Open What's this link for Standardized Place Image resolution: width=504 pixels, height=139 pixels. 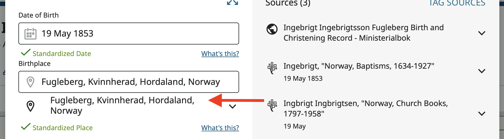[220, 128]
